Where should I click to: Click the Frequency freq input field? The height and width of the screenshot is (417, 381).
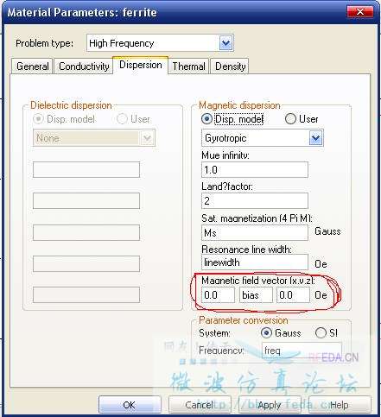(x=302, y=351)
